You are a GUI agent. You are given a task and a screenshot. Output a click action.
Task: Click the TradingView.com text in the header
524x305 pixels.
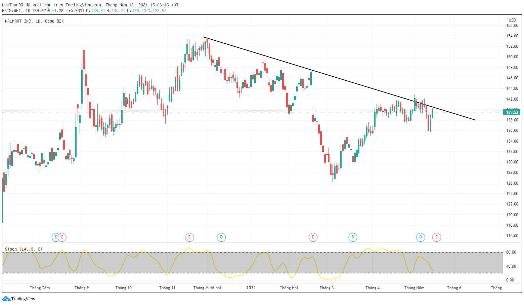coord(83,5)
